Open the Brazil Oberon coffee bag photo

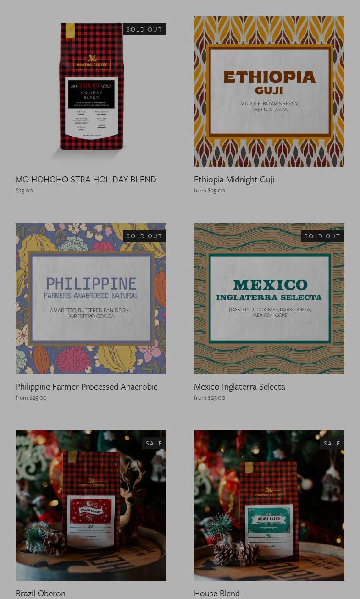pos(91,506)
